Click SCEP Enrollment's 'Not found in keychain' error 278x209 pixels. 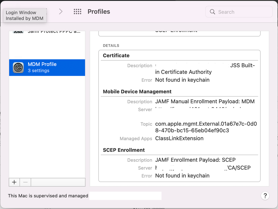point(182,176)
